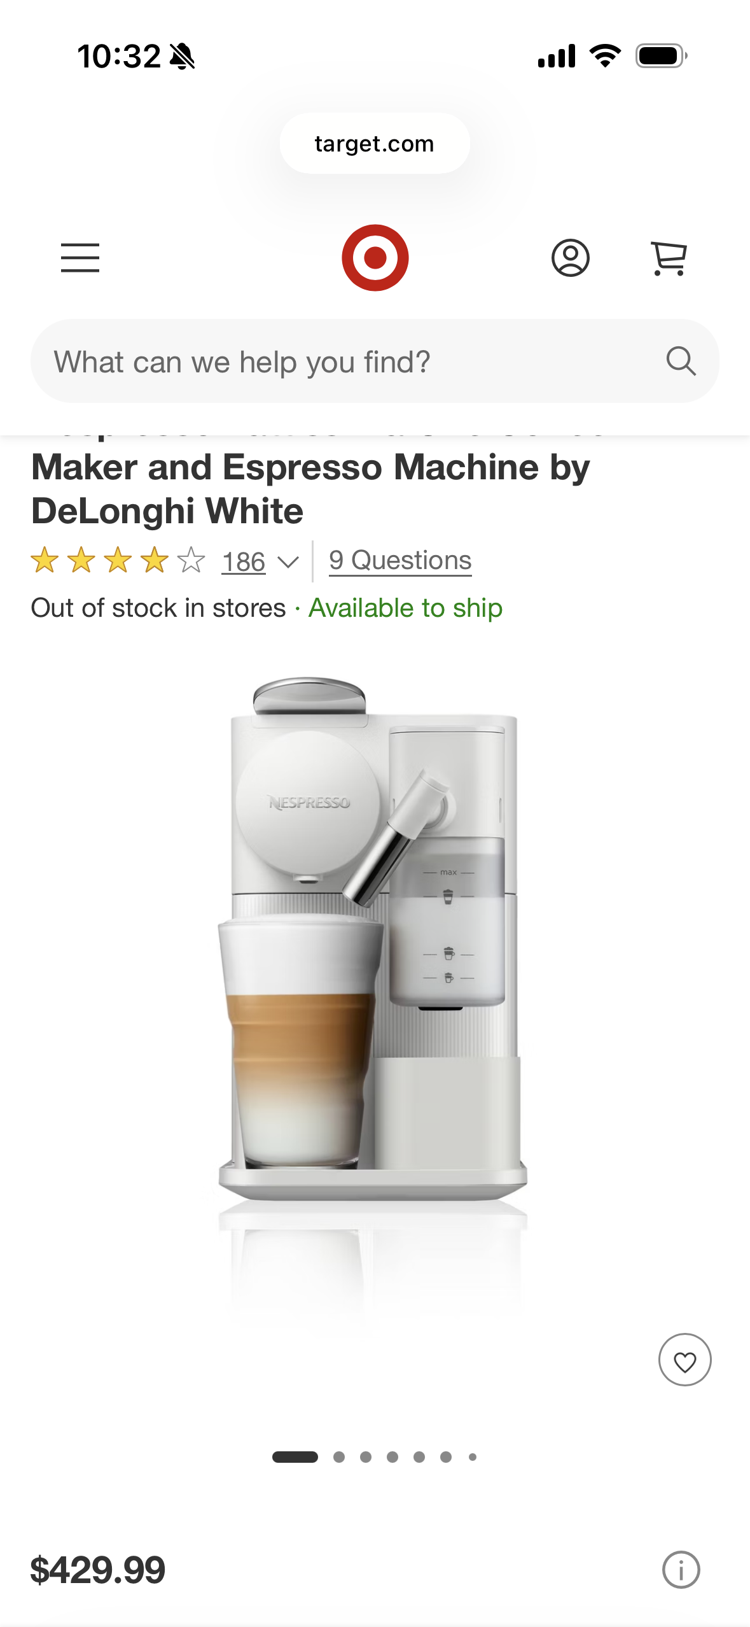Open the account profile icon
750x1627 pixels.
click(x=570, y=258)
